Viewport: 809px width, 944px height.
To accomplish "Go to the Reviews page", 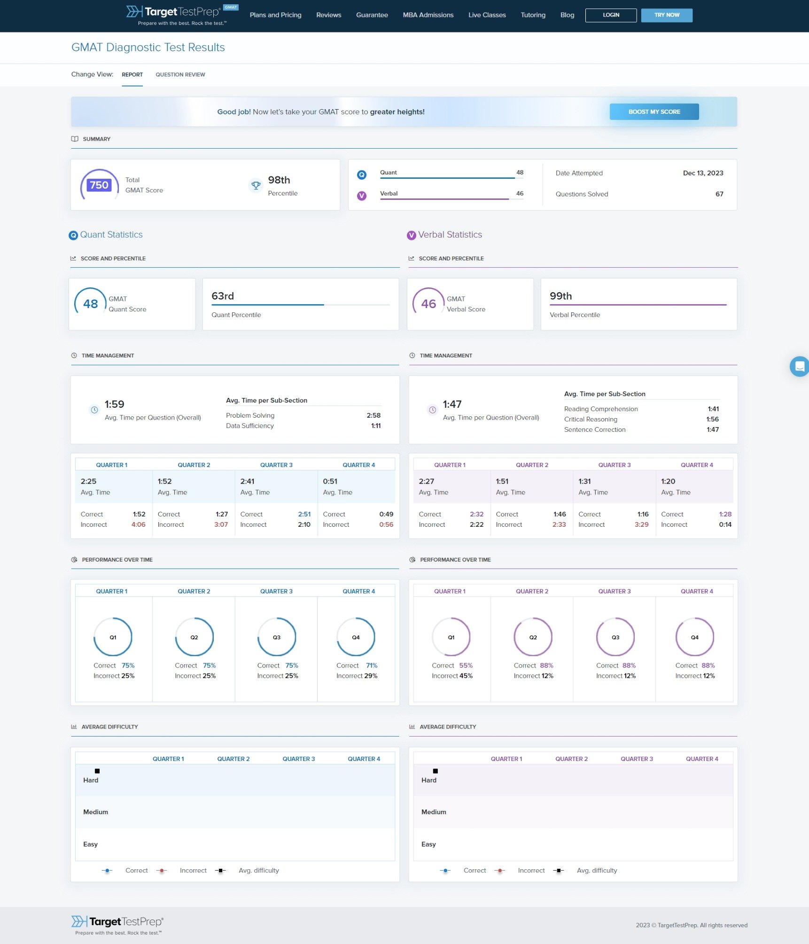I will click(329, 15).
